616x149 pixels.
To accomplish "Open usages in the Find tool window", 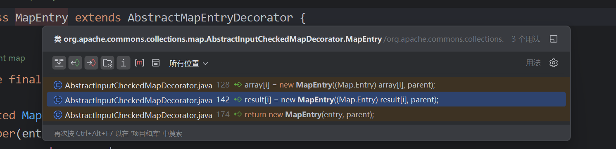I will click(x=554, y=39).
